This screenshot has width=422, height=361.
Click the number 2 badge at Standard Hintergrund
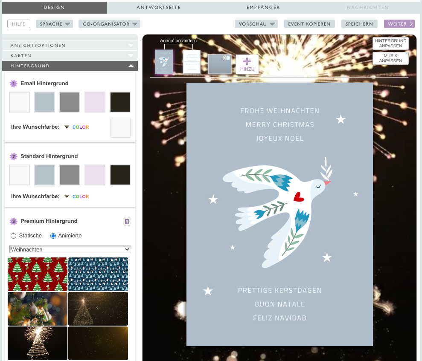tap(14, 156)
